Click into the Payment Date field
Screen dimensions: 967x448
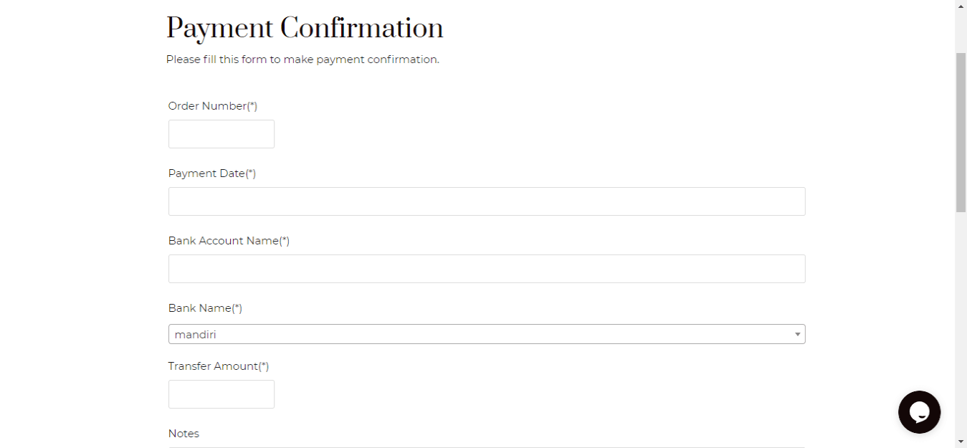[487, 201]
